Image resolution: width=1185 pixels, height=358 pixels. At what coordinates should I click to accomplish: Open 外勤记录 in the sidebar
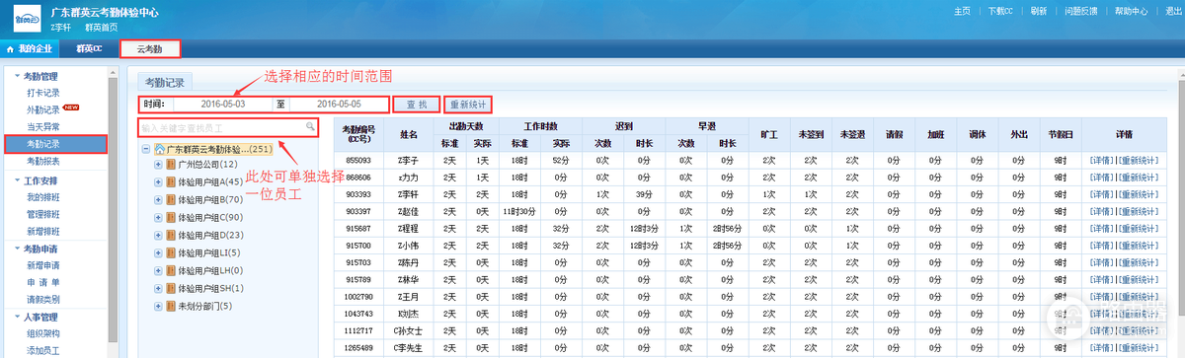tap(43, 109)
